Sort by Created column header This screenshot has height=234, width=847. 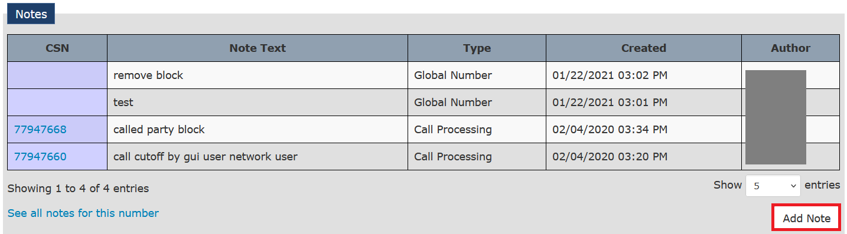tap(644, 48)
